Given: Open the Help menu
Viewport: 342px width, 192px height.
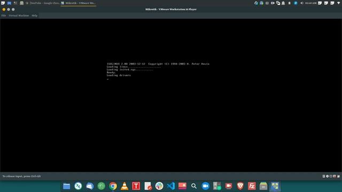Looking at the screenshot, I should pyautogui.click(x=34, y=15).
